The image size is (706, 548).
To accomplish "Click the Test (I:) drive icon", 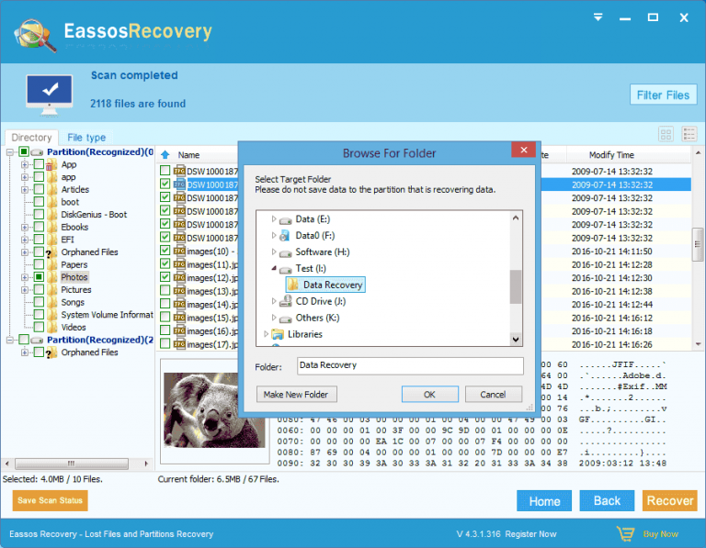I will click(285, 269).
